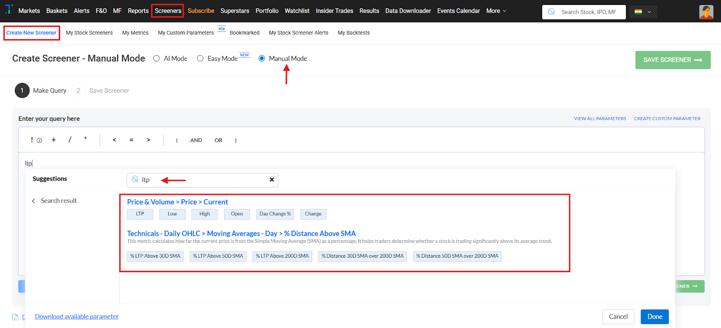Select the Manual Mode radio button
721x328 pixels.
(x=262, y=59)
